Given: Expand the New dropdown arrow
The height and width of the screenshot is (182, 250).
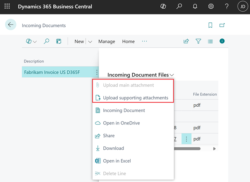Looking at the screenshot, I should pos(90,42).
